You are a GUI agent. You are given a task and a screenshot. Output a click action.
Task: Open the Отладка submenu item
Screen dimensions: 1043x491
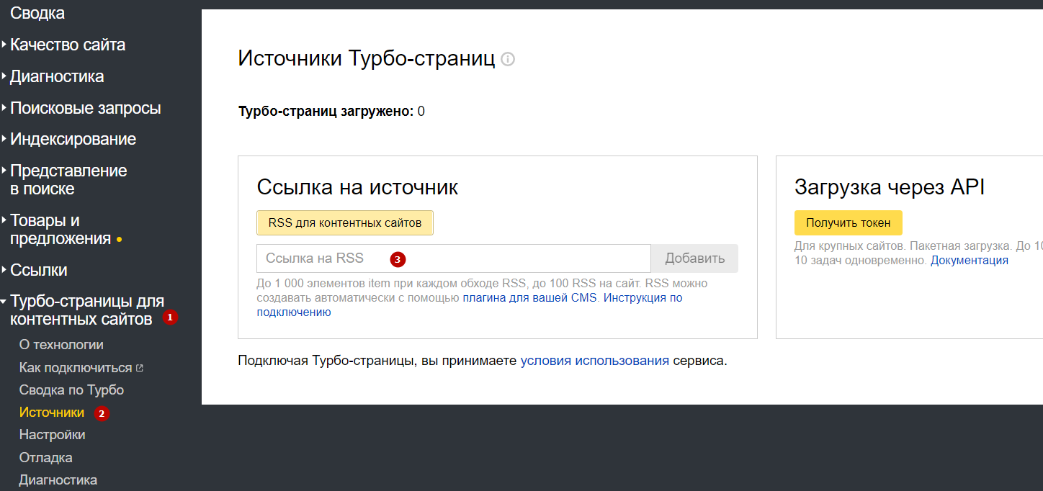45,458
